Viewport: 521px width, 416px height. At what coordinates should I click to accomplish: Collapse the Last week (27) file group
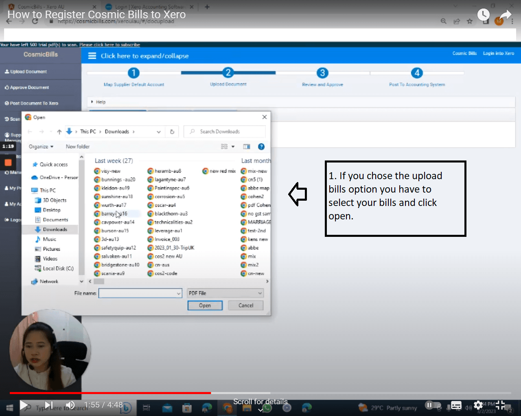point(114,161)
